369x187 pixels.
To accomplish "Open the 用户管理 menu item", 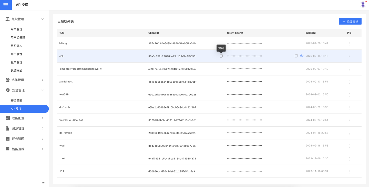I will [x=16, y=29].
